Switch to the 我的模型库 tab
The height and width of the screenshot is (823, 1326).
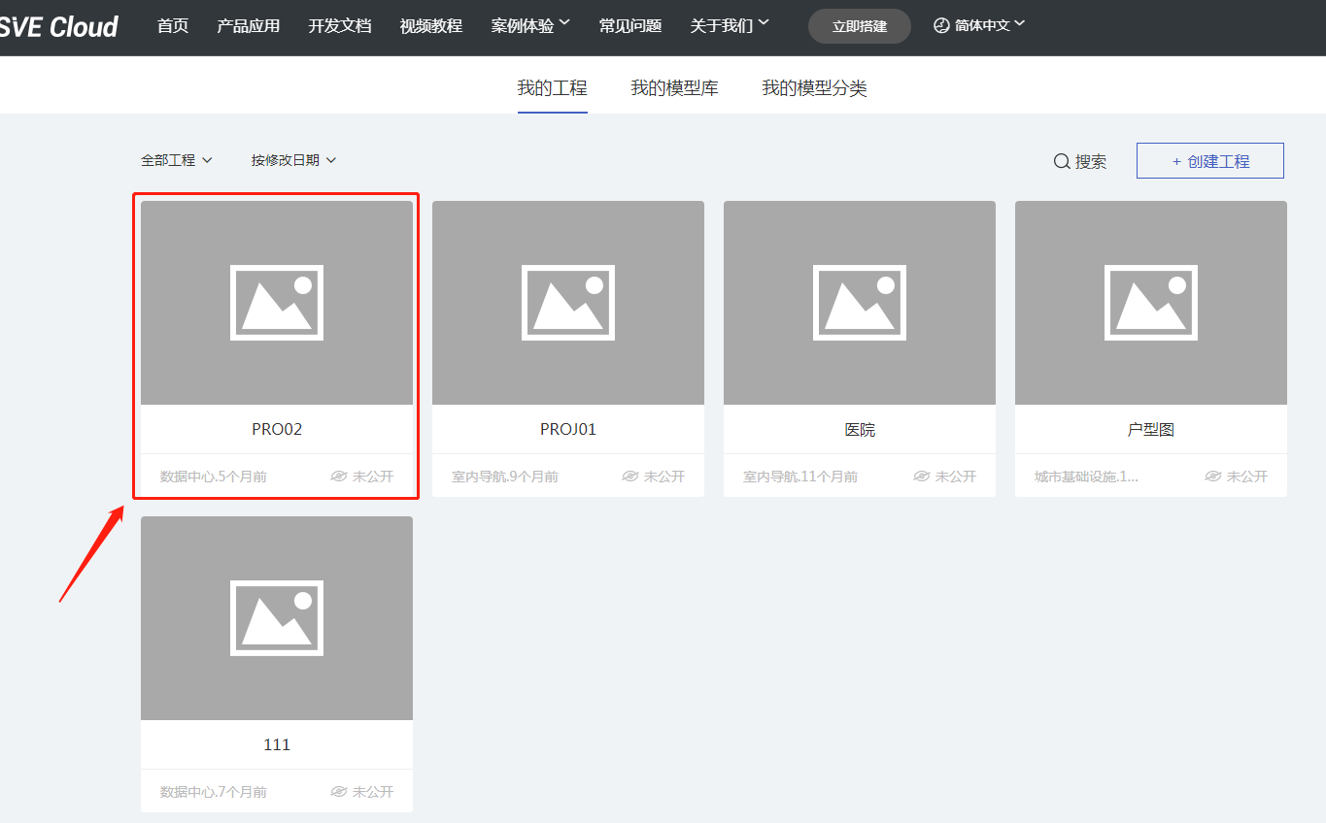click(x=674, y=88)
